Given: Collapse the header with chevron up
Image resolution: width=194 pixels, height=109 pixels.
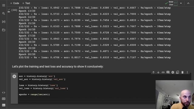Looking at the screenshot, I should point(188,3).
